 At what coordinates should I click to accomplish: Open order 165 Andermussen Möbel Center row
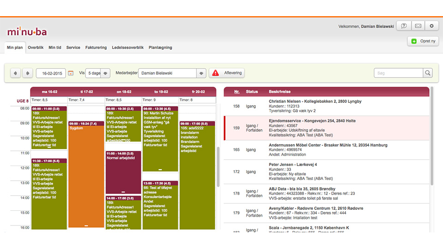click(x=327, y=149)
